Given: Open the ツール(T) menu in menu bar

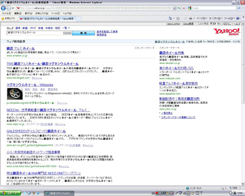Looking at the screenshot, I should click(x=55, y=13).
